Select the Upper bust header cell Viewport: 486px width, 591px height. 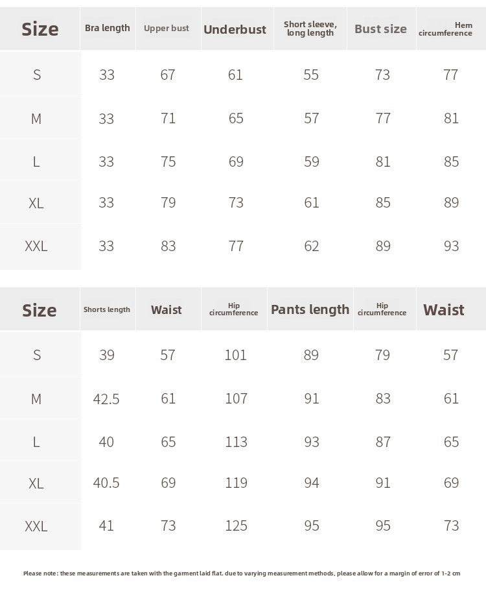click(167, 29)
